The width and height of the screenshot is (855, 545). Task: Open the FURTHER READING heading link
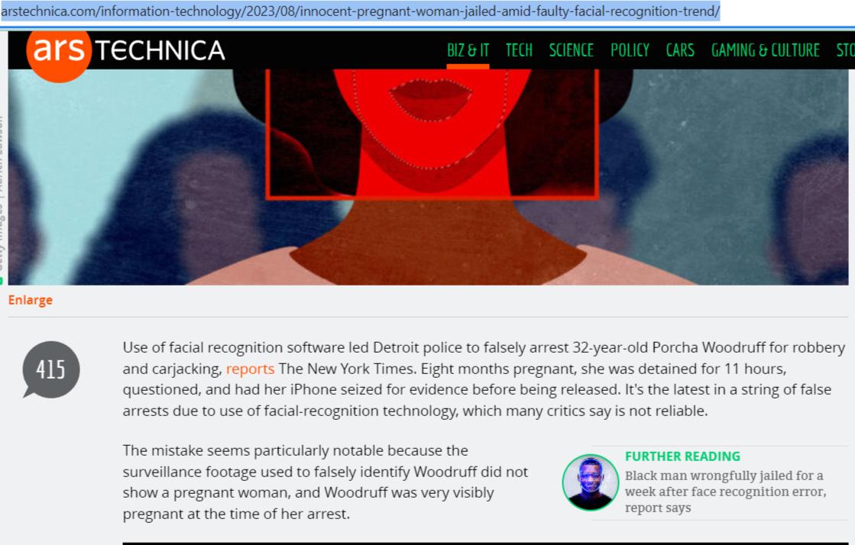coord(682,456)
